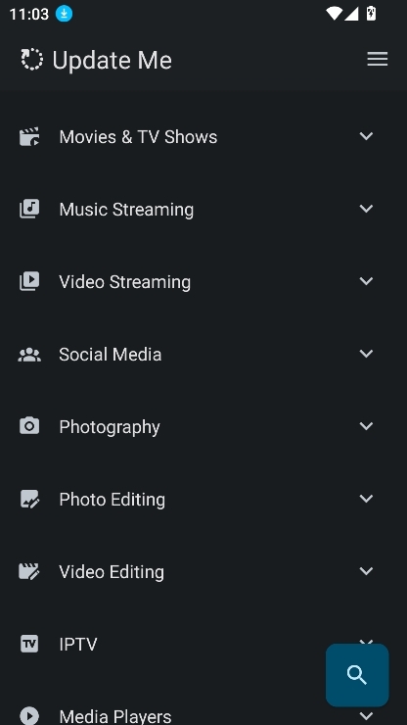The height and width of the screenshot is (725, 407).
Task: Click the Photo Editing image-pencil icon
Action: tap(29, 499)
